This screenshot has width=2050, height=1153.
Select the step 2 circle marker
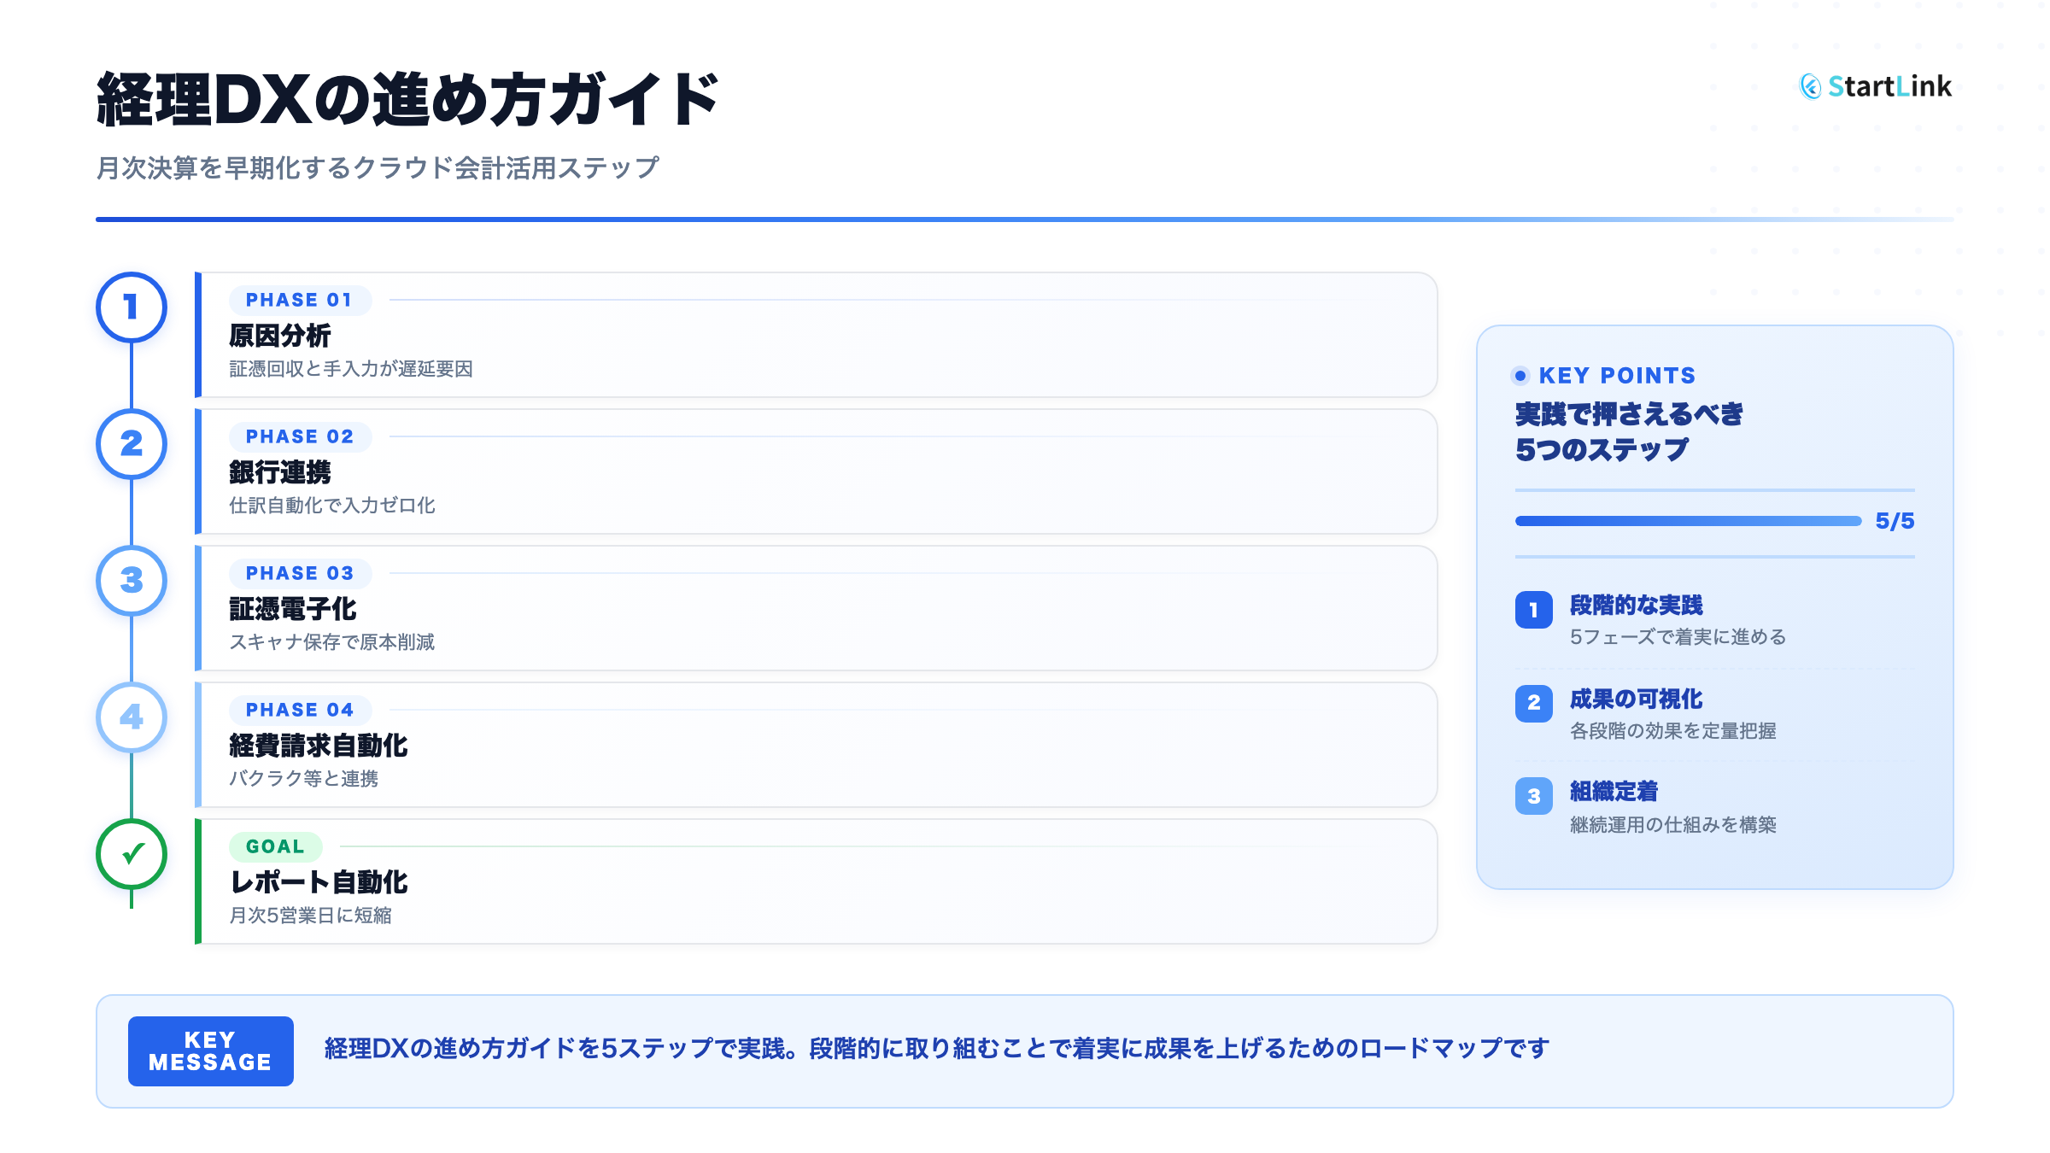[132, 444]
